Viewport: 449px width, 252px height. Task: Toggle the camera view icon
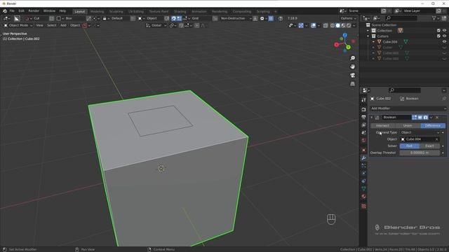(x=352, y=75)
